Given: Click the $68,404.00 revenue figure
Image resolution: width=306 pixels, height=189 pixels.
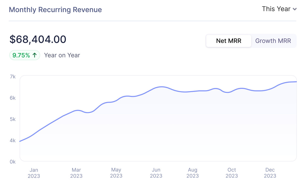Looking at the screenshot, I should 38,39.
